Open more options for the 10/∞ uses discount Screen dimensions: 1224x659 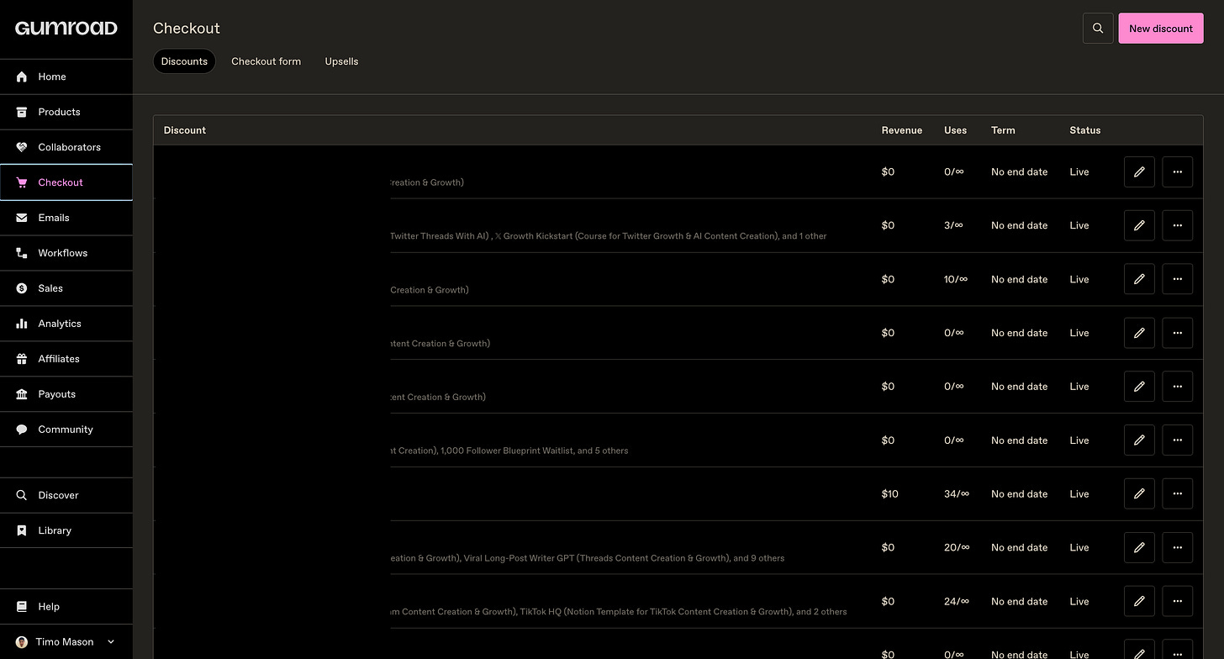[x=1177, y=279]
